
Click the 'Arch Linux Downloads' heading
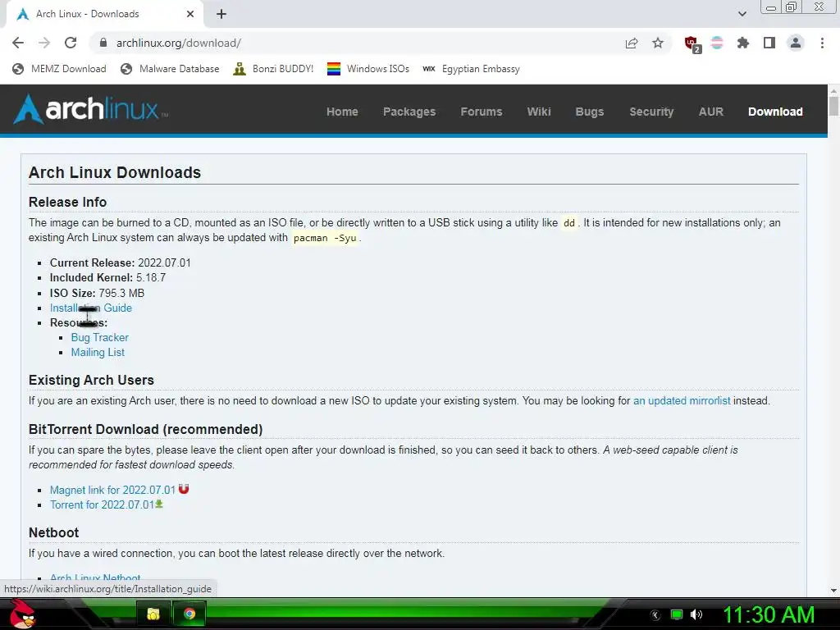pyautogui.click(x=115, y=172)
